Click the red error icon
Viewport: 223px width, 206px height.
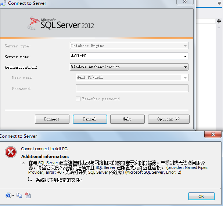(11, 152)
